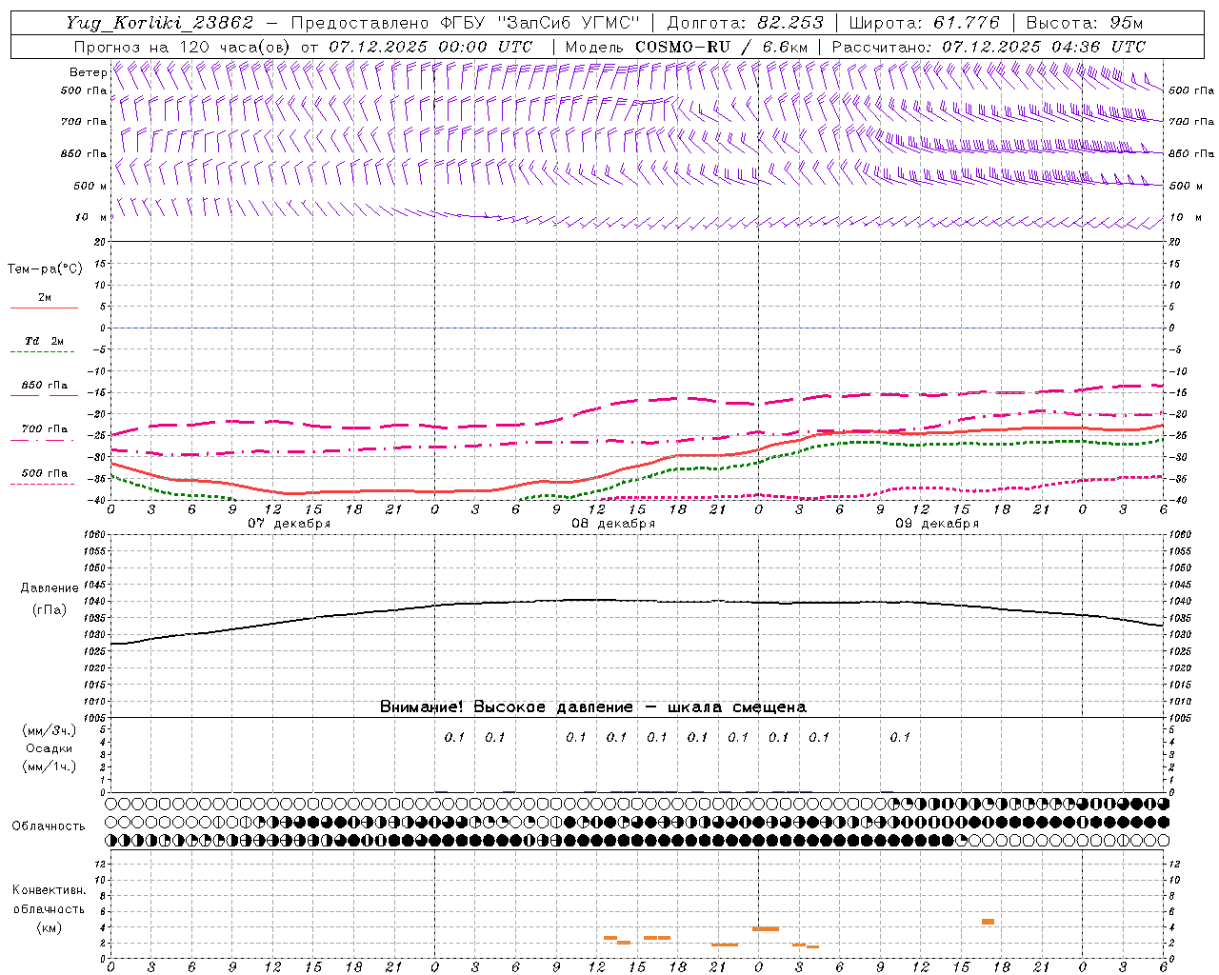The height and width of the screenshot is (975, 1219).
Task: Click the 1005 label on left pressure axis
Action: click(x=93, y=718)
